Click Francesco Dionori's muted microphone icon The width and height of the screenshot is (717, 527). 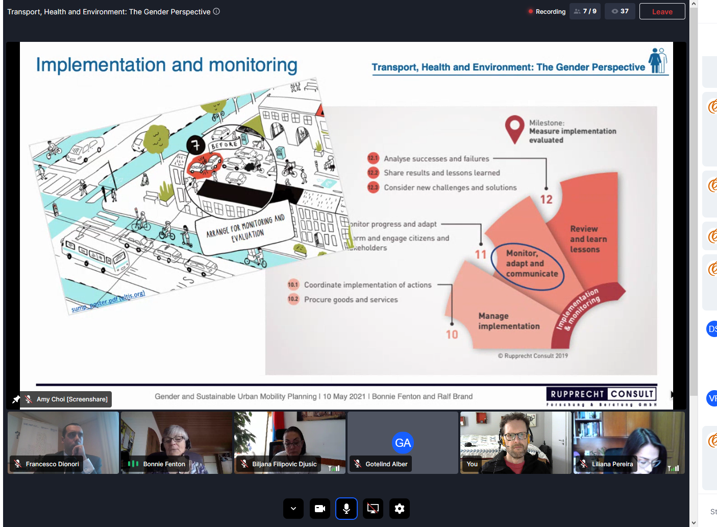pyautogui.click(x=18, y=464)
